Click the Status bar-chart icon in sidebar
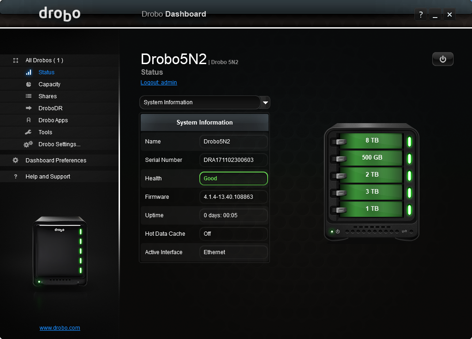 point(29,72)
